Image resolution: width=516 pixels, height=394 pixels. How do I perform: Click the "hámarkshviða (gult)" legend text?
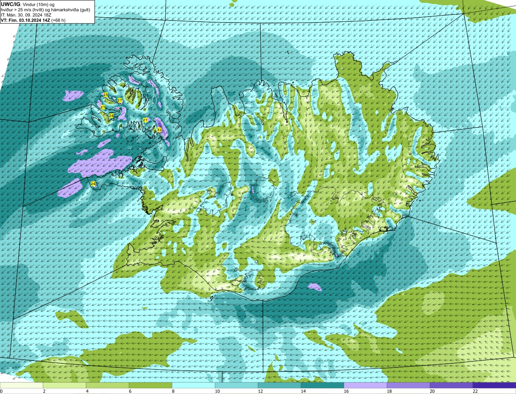[x=71, y=10]
